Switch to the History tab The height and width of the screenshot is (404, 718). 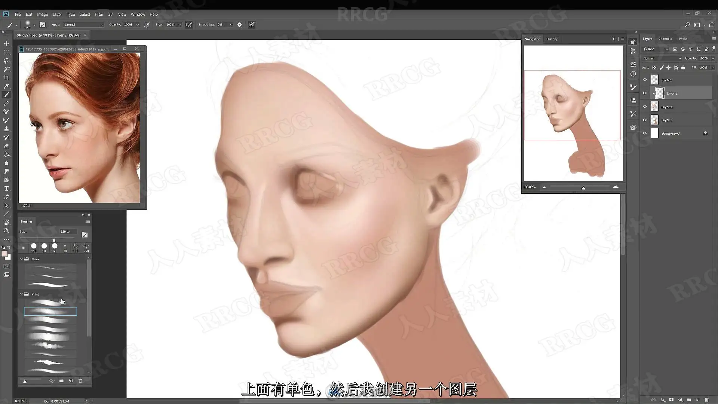[552, 39]
